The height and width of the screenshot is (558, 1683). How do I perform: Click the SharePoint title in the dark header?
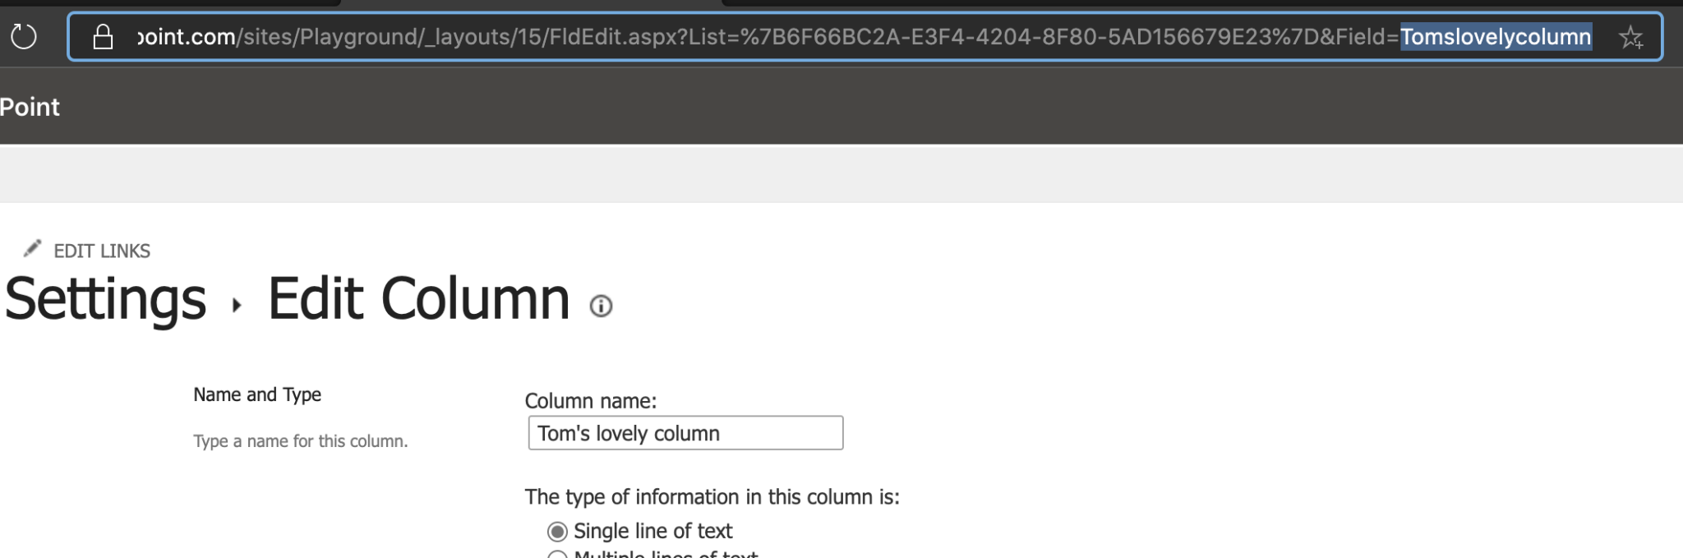click(x=30, y=107)
